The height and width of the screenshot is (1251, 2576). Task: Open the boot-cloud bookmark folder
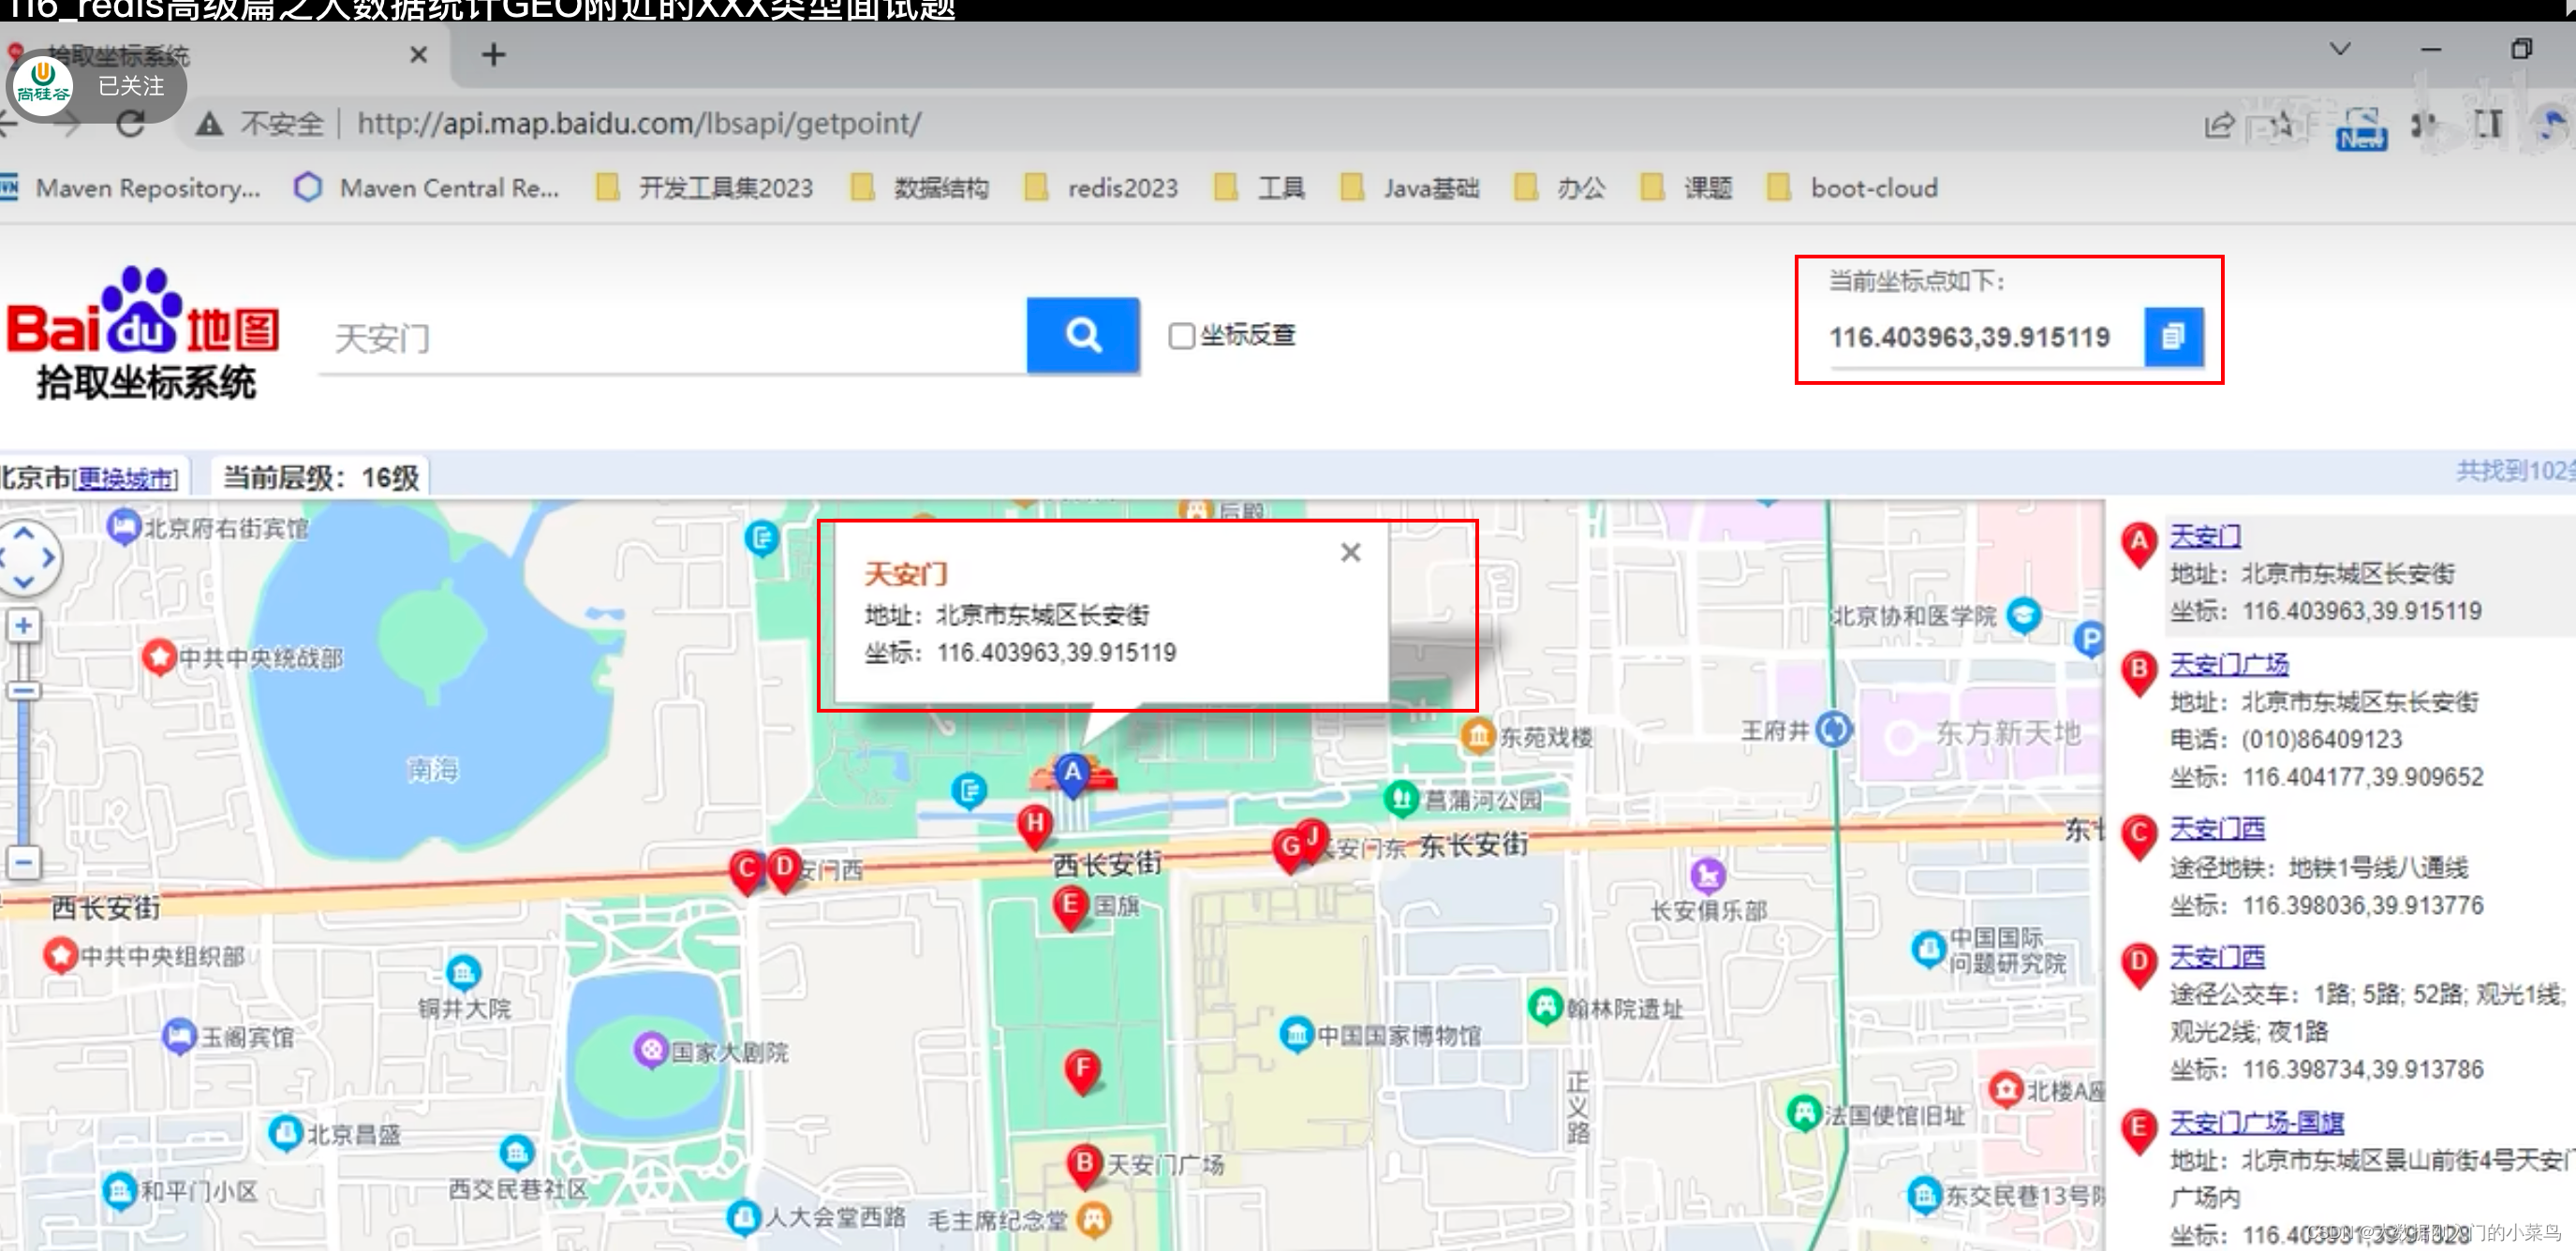tap(1852, 188)
